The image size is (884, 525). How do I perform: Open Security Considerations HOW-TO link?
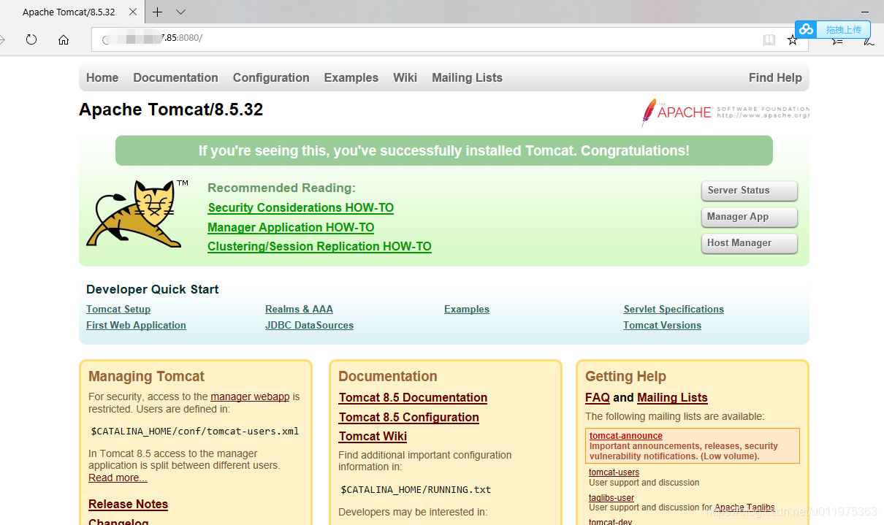click(x=301, y=208)
